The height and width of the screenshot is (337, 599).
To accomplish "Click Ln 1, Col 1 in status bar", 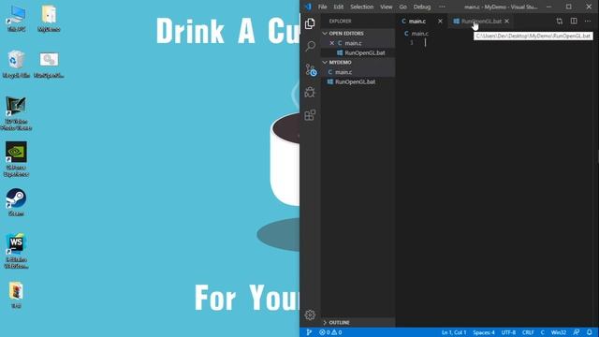I will coord(454,332).
